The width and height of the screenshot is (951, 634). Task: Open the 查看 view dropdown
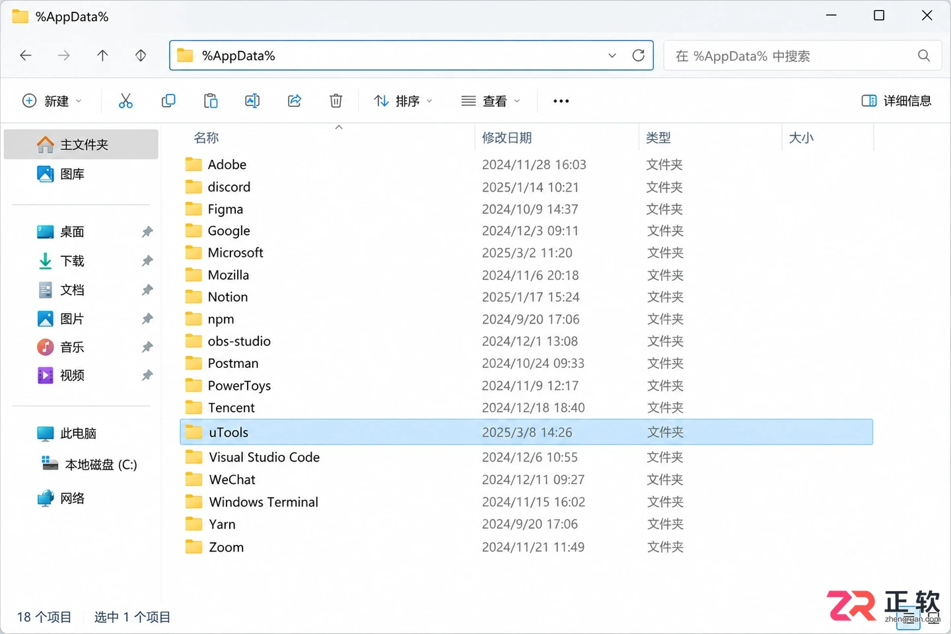coord(491,101)
